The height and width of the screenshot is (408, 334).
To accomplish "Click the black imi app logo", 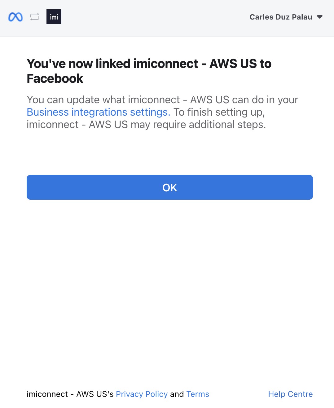I will pyautogui.click(x=54, y=17).
